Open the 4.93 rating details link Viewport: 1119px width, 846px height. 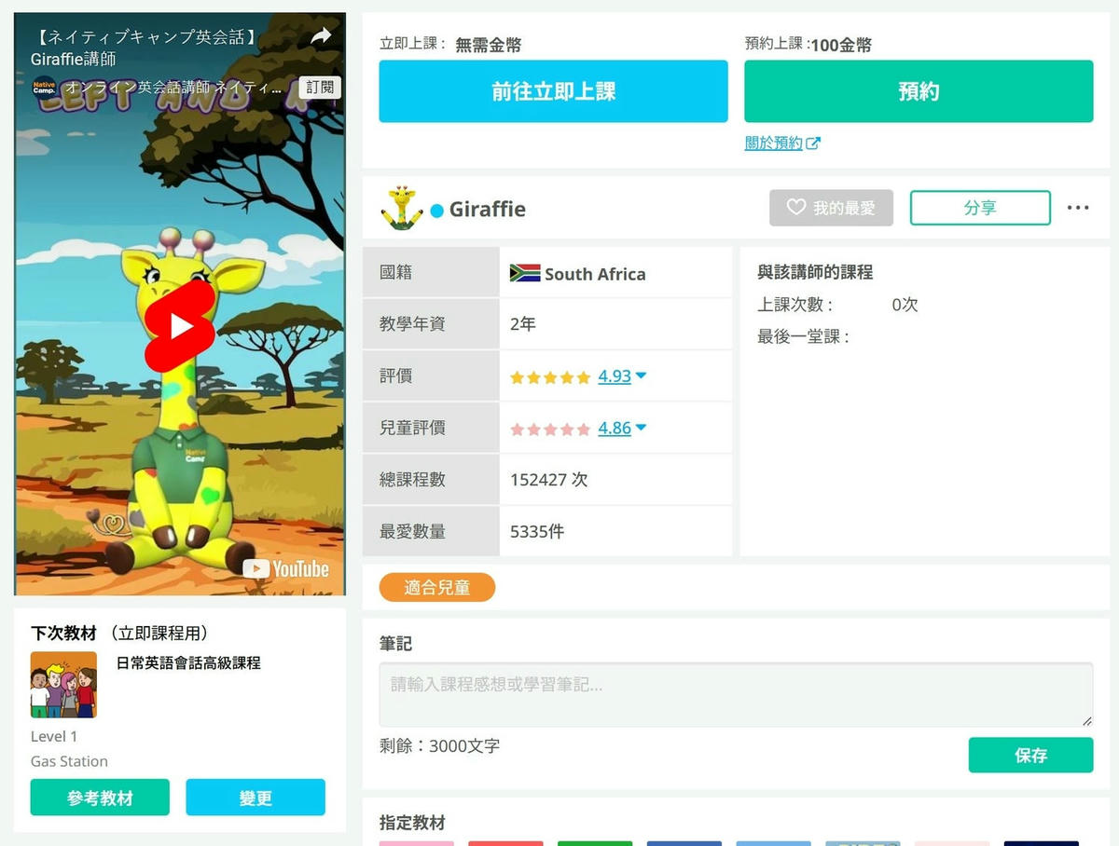615,376
